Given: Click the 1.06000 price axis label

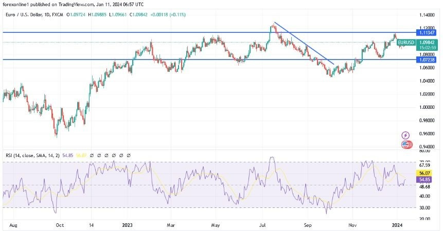Looking at the screenshot, I should [427, 68].
